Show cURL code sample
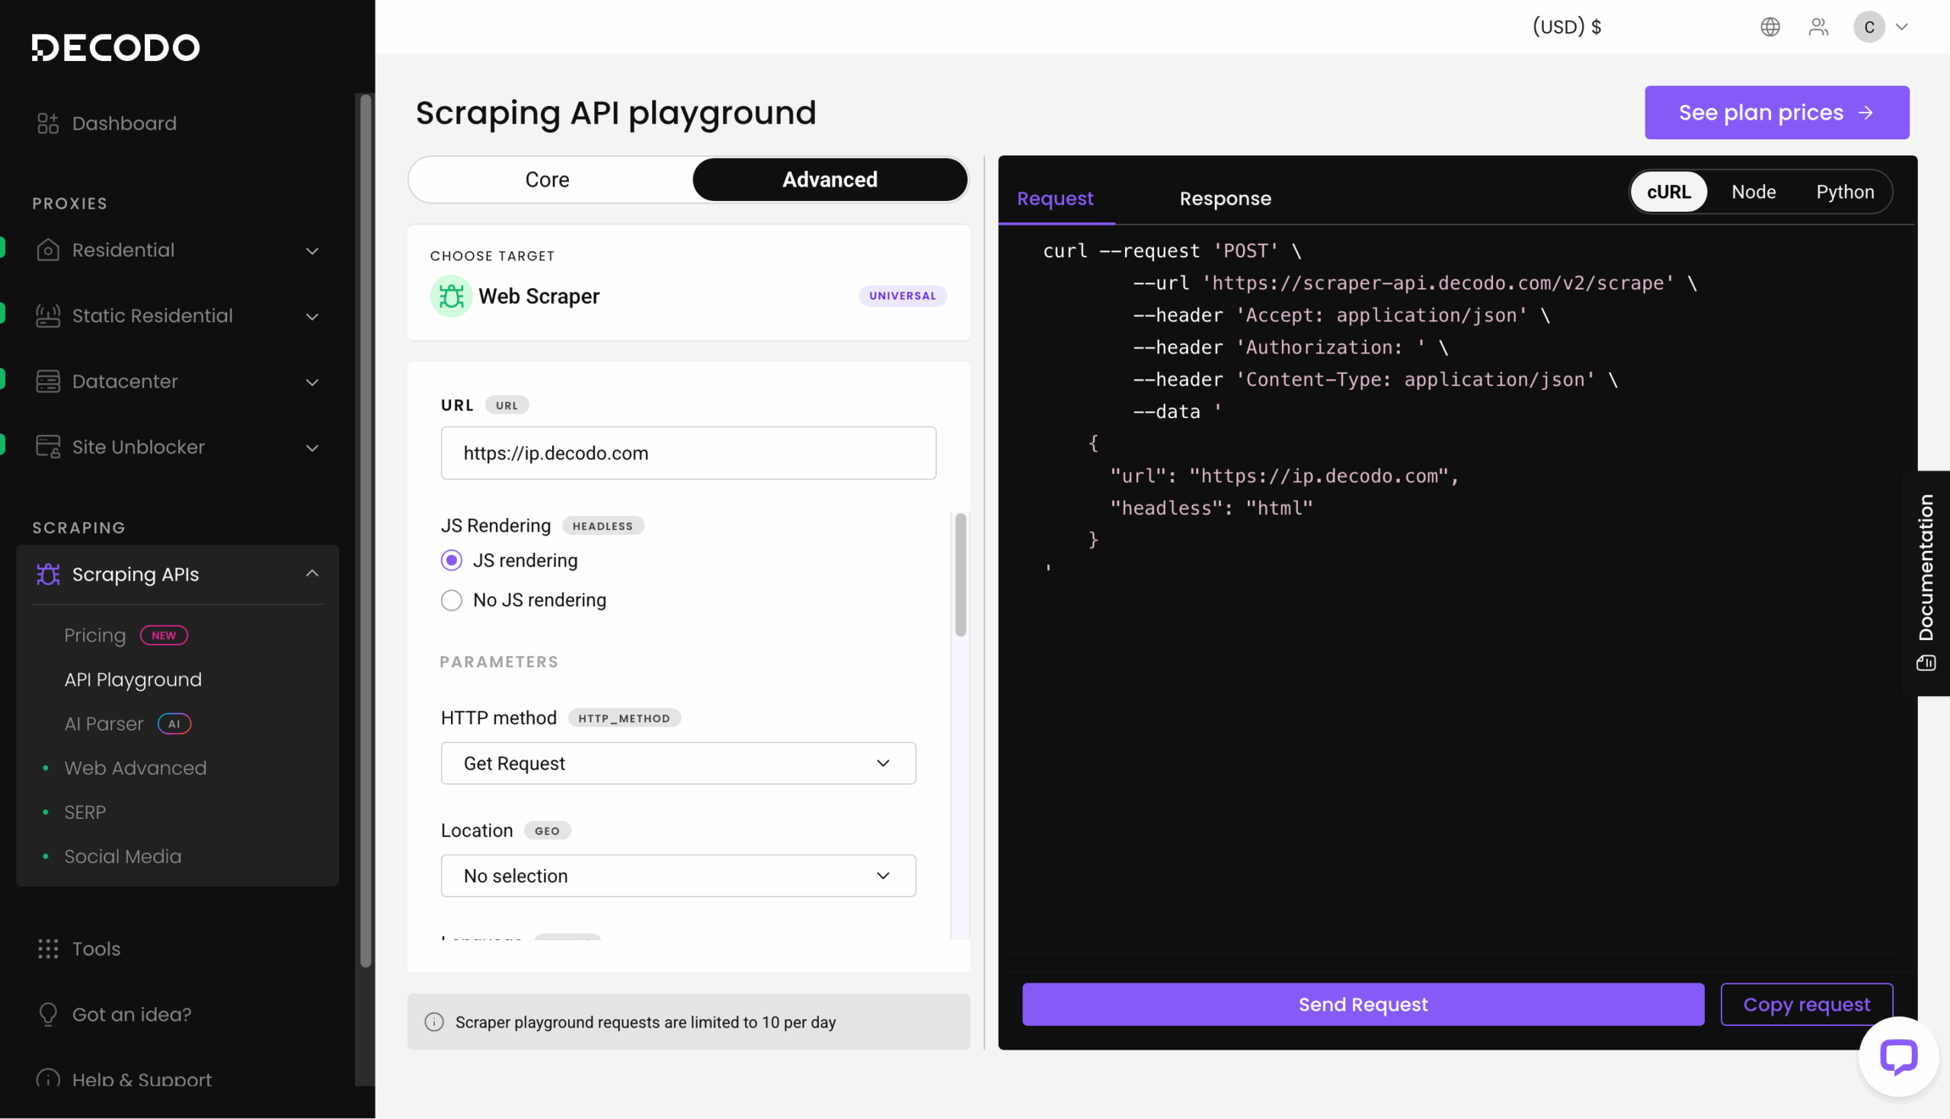 pos(1669,191)
